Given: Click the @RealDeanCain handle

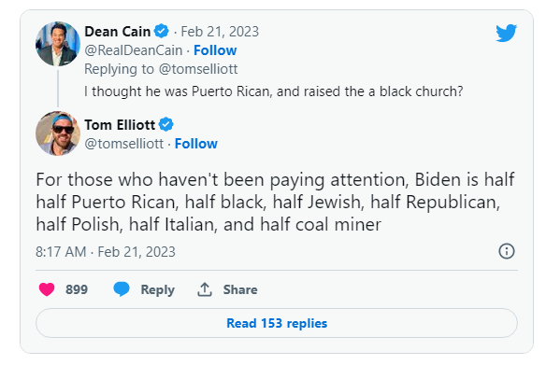Looking at the screenshot, I should point(134,50).
